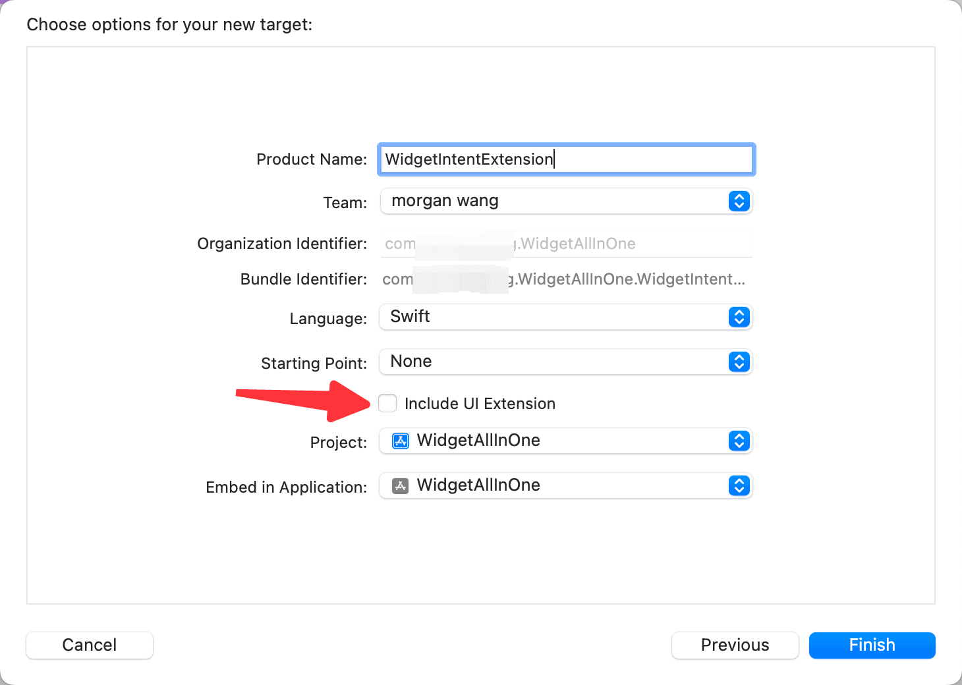
Task: Click the Include UI Extension label text
Action: pos(480,404)
